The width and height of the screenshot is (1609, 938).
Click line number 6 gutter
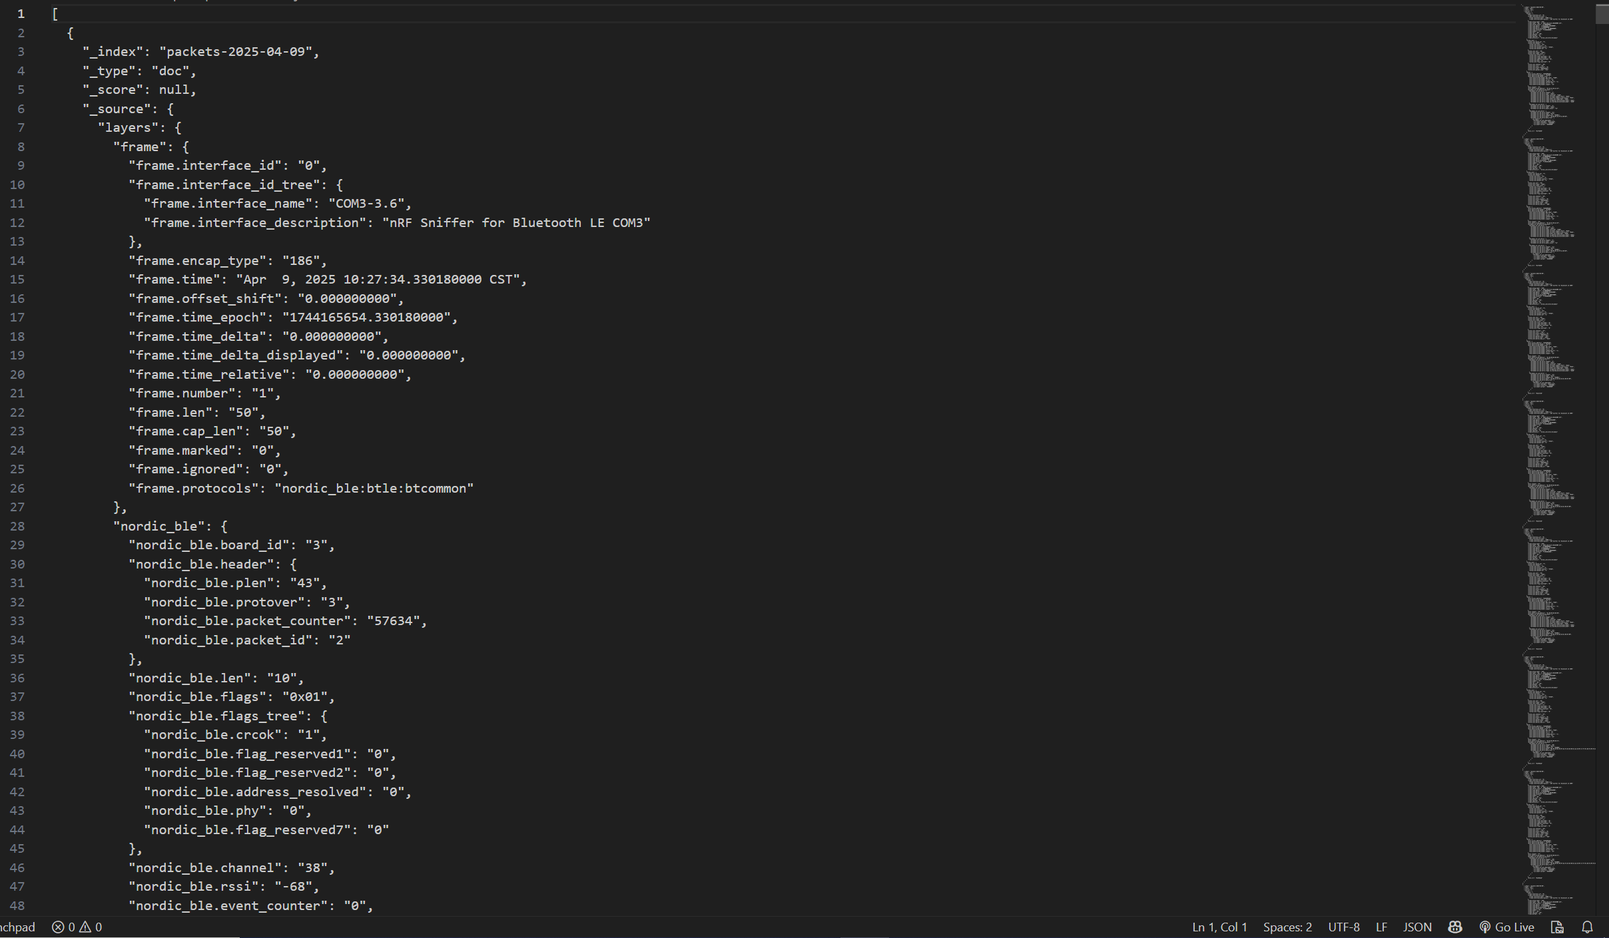(21, 109)
